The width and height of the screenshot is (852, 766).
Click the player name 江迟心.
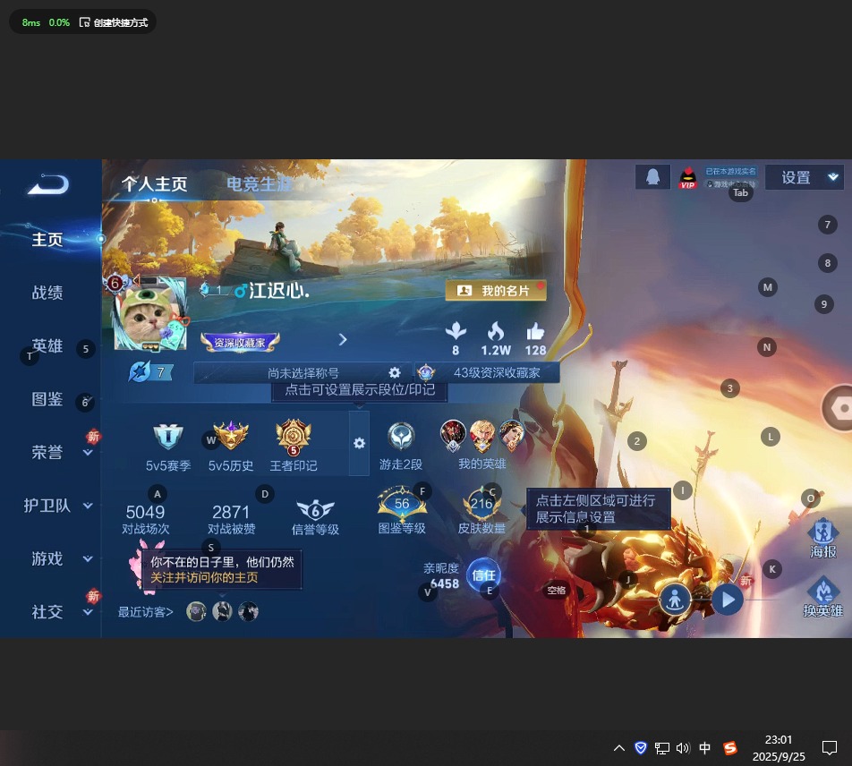[x=279, y=291]
